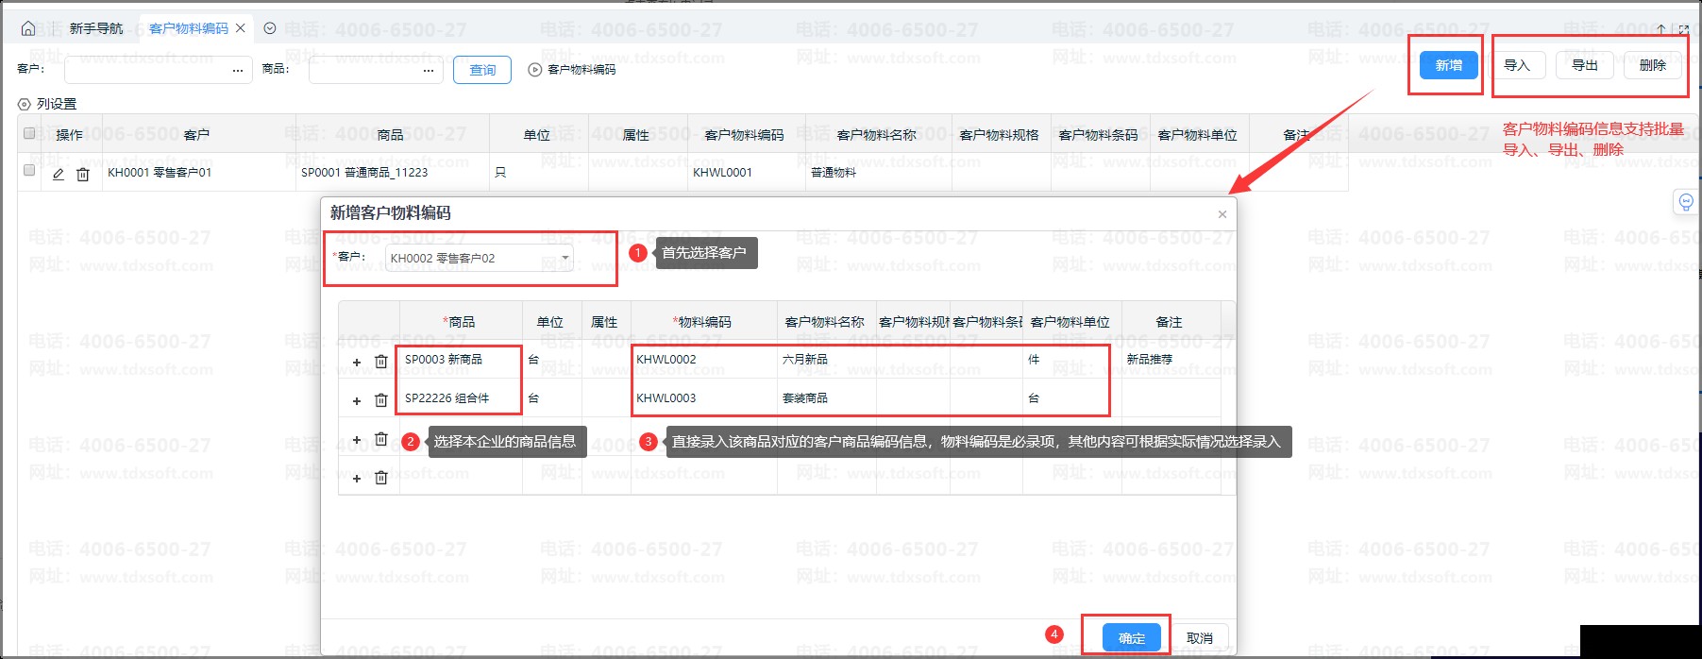Screen dimensions: 1702x659
Task: Click the 六月新品 material name cell
Action: click(826, 360)
